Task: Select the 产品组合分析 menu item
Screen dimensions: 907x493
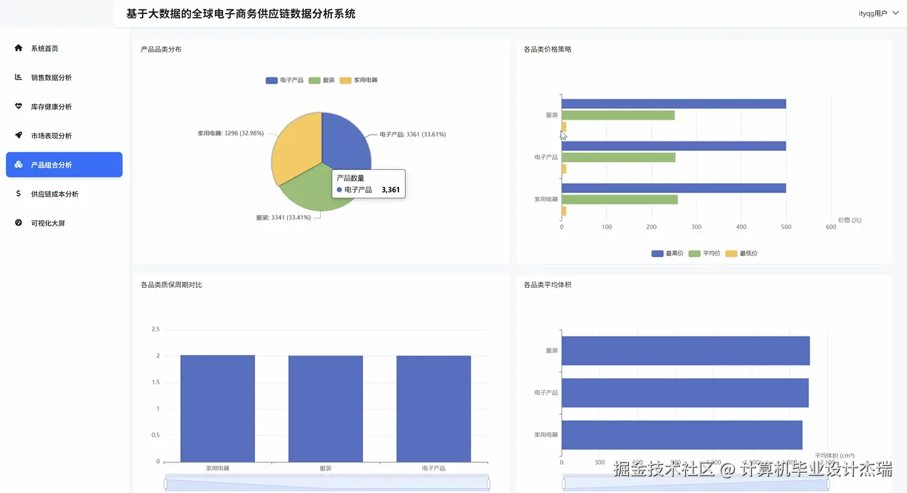Action: [x=64, y=165]
